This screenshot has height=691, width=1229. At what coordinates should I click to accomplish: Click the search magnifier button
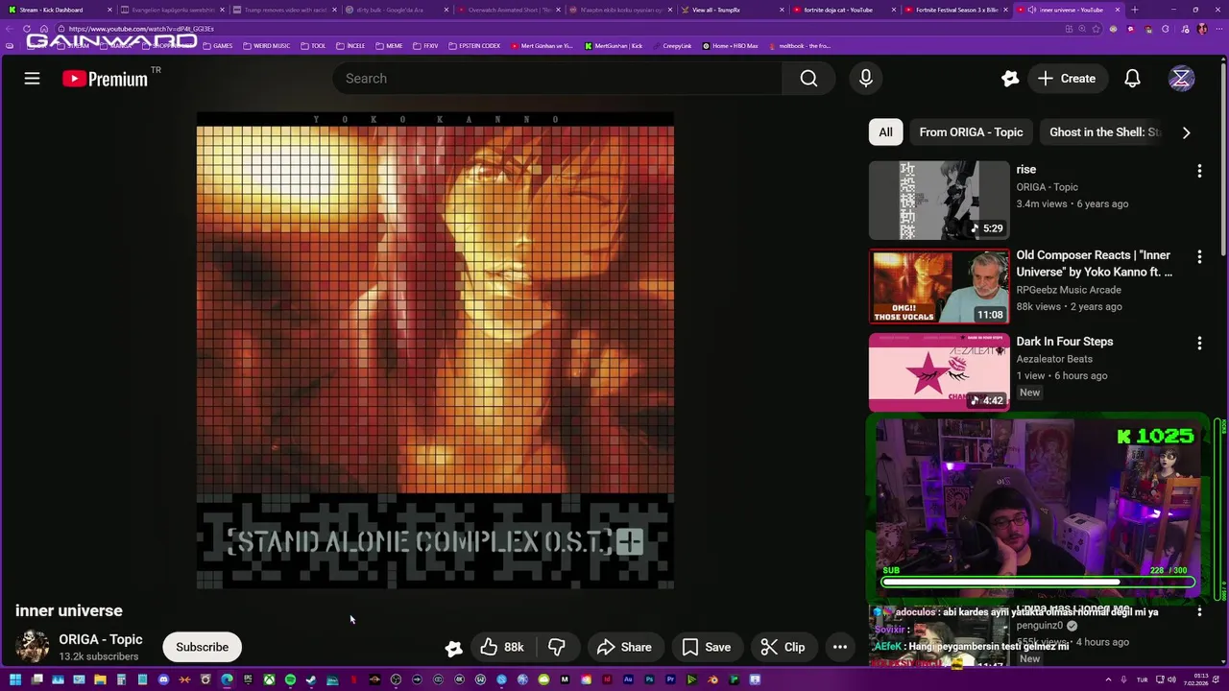pyautogui.click(x=808, y=79)
